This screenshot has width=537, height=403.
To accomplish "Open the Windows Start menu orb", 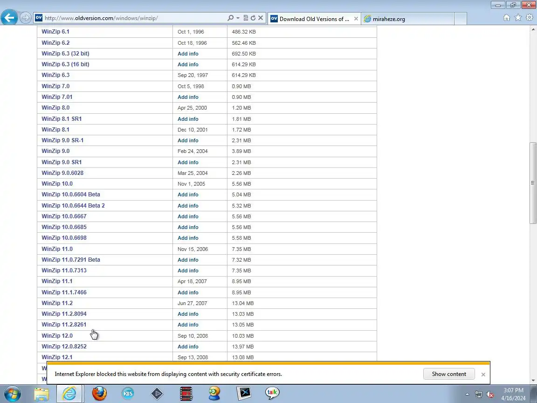I will (x=12, y=394).
